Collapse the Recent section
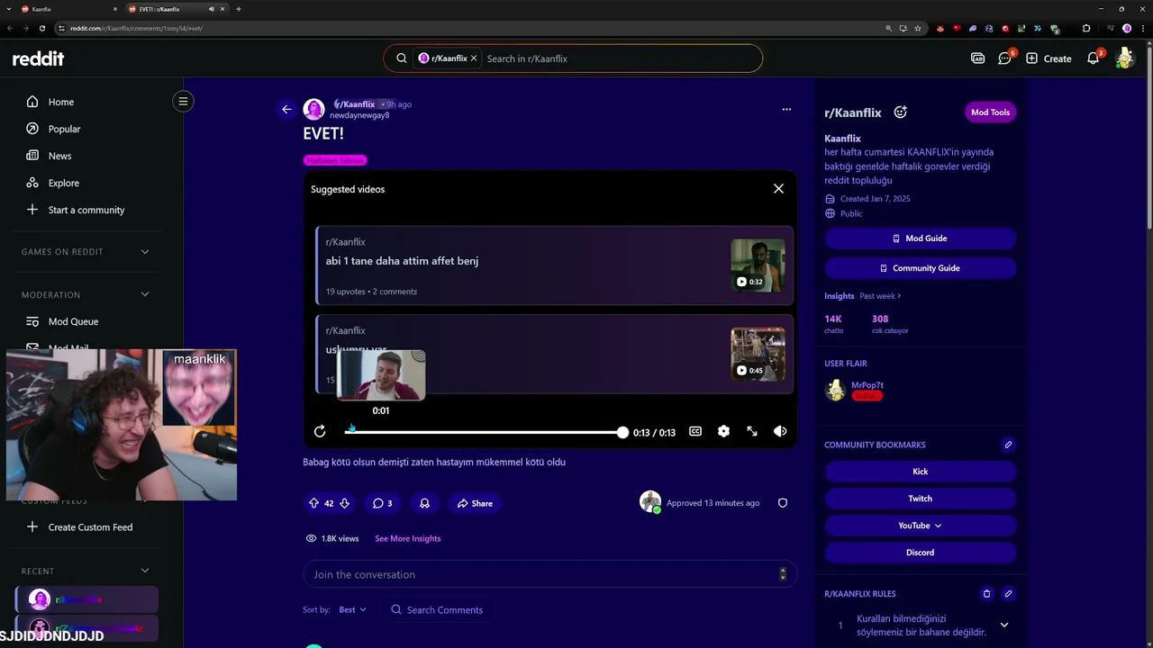 pos(144,571)
